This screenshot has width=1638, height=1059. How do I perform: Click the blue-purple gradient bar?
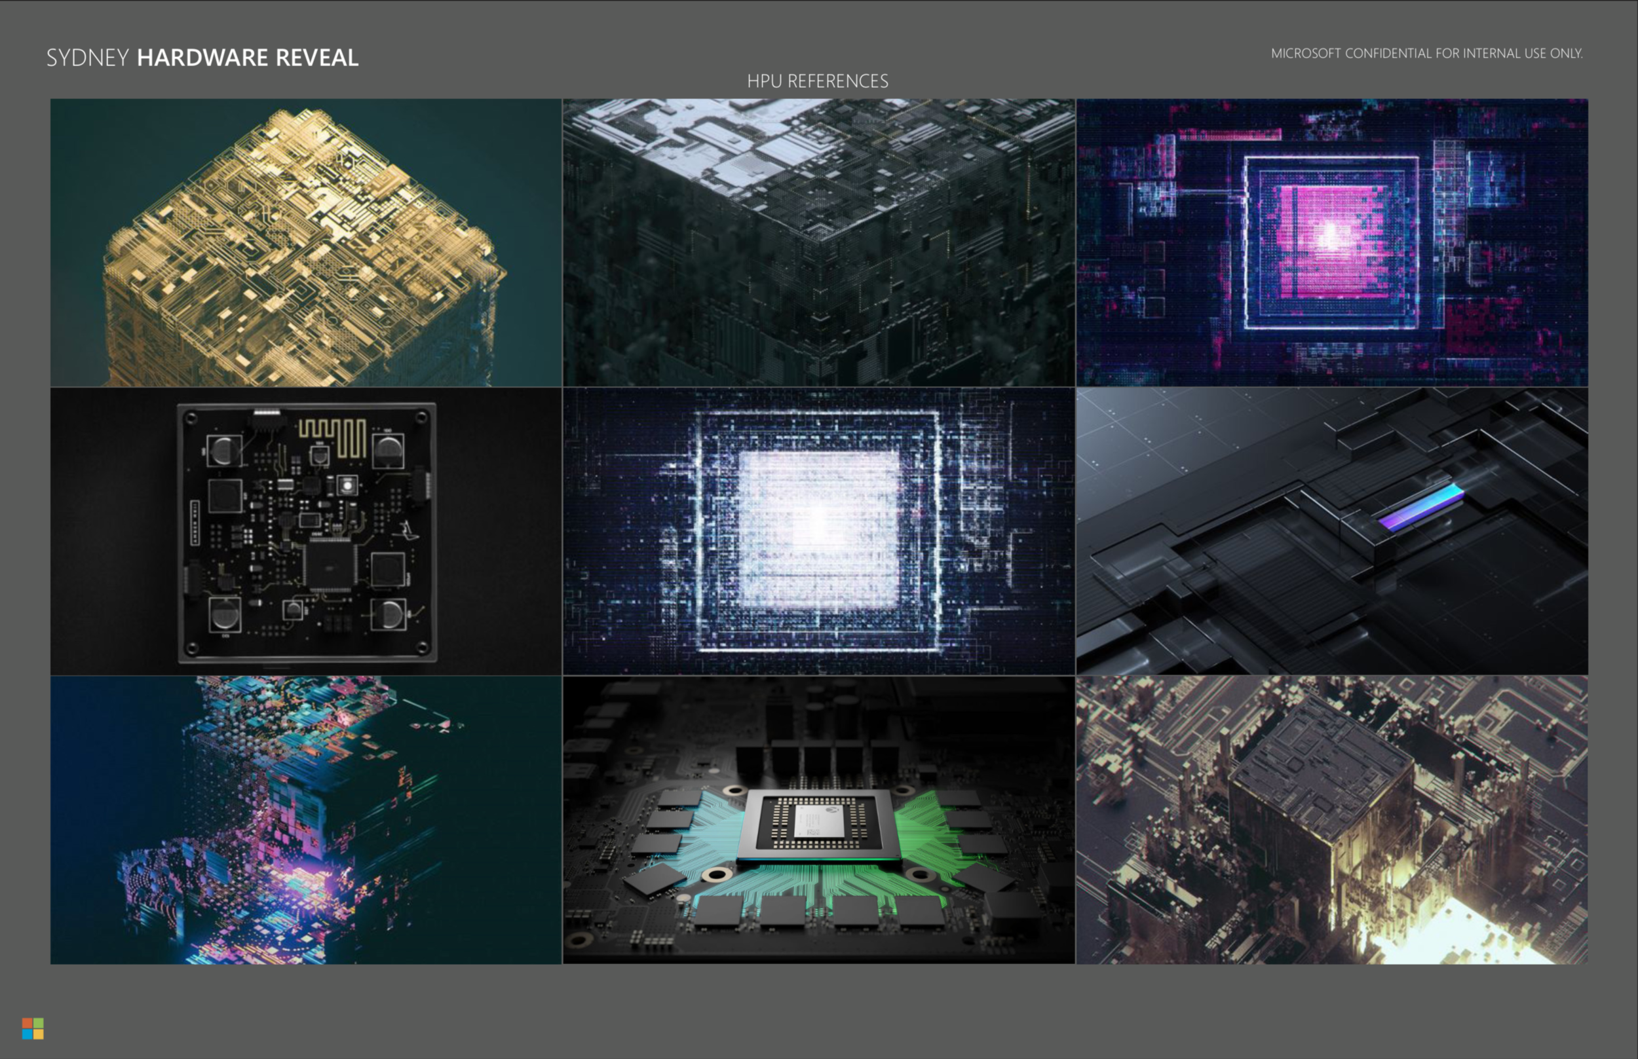click(x=1421, y=507)
